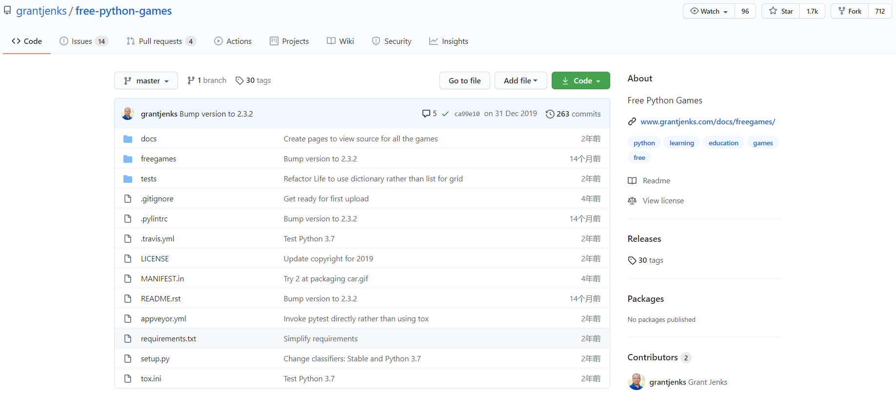Open the www.grantjenks.com/docs/freegames/ link
The height and width of the screenshot is (393, 896).
click(x=708, y=121)
